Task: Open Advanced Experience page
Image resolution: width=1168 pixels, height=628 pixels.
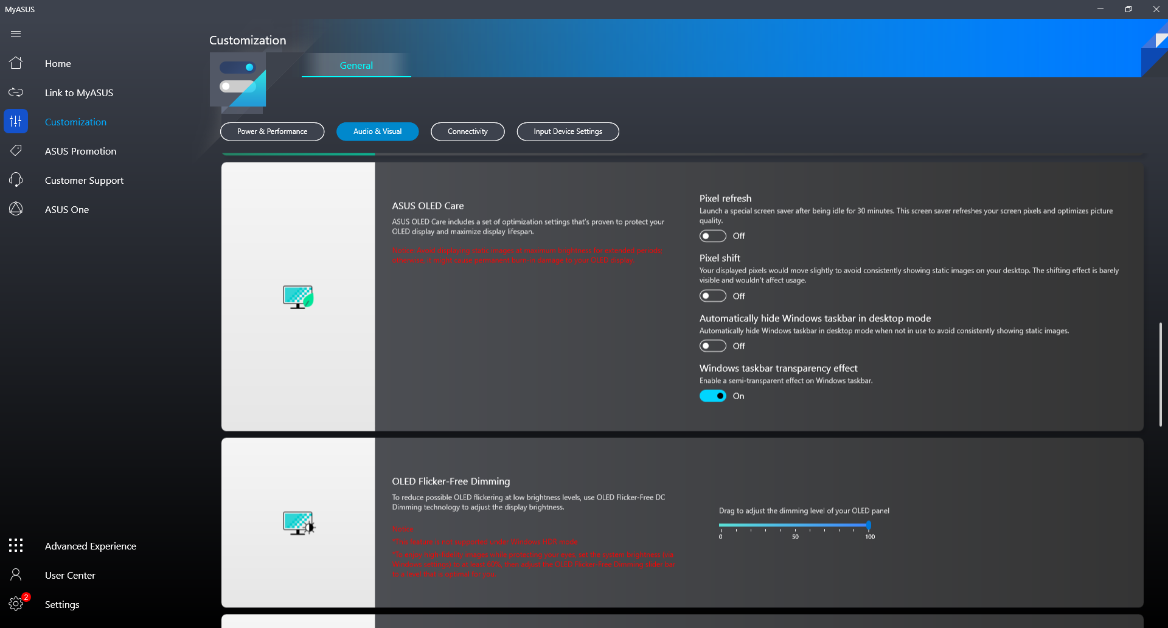Action: point(91,546)
